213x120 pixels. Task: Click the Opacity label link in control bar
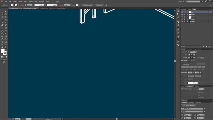point(61,5)
